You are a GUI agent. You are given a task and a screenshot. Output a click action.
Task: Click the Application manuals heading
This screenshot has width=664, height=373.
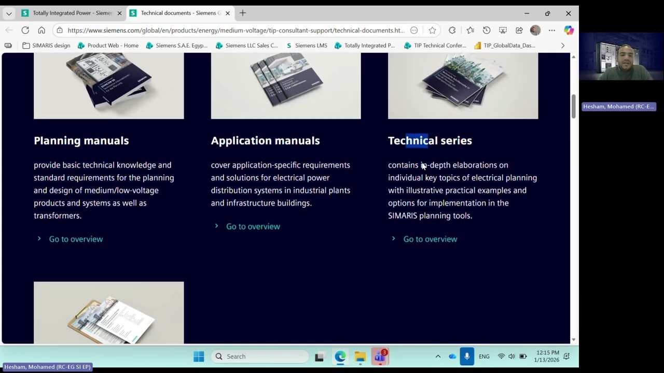click(265, 140)
